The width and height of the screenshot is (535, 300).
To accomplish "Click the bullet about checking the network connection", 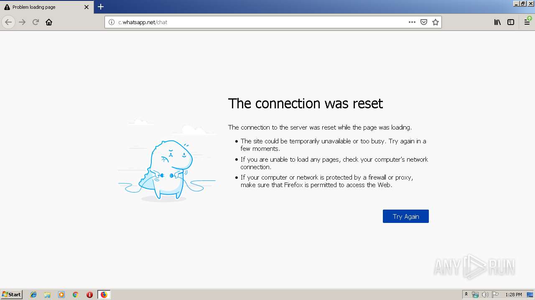I will click(x=334, y=163).
